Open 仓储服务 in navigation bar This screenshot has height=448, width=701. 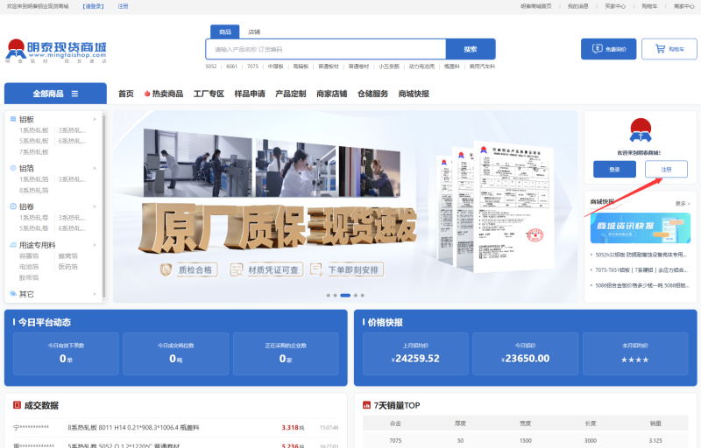coord(373,94)
